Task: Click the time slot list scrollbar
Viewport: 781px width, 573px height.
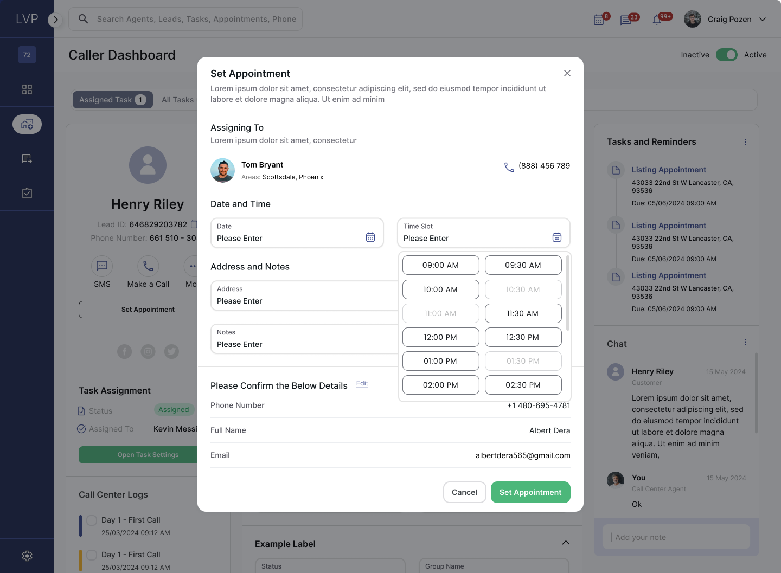Action: coord(568,293)
